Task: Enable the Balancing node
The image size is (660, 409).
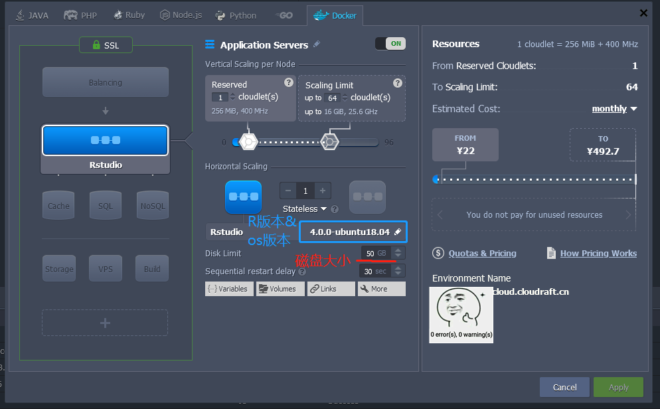Action: pyautogui.click(x=106, y=82)
